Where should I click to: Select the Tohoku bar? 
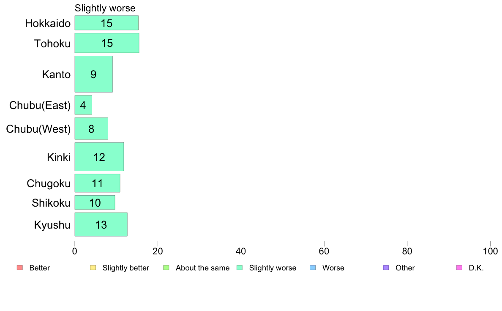pyautogui.click(x=107, y=43)
